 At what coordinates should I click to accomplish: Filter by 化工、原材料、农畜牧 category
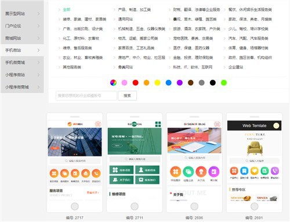81,38
